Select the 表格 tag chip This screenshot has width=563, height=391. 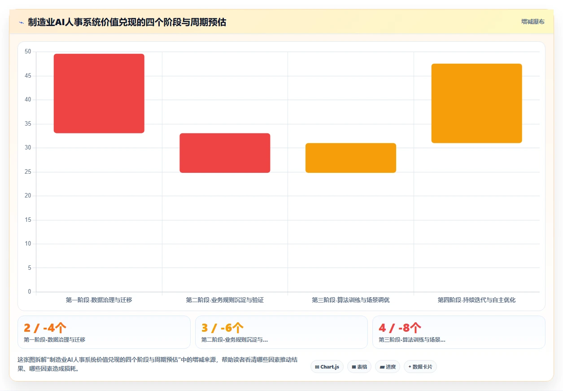click(359, 367)
